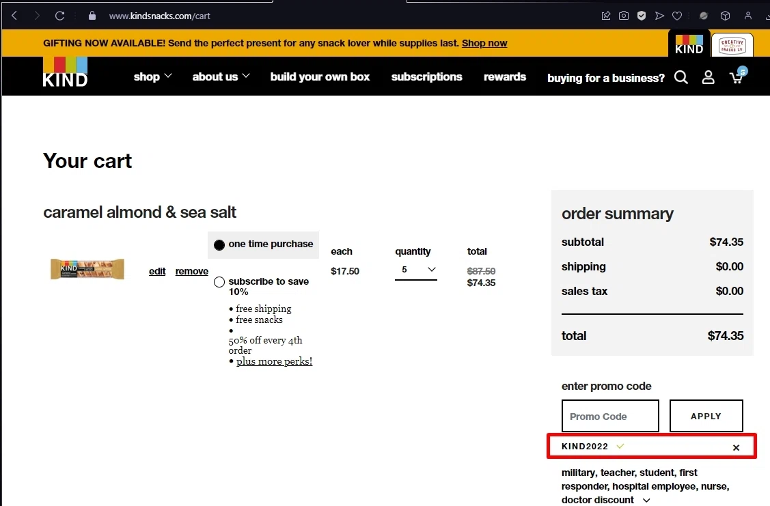The height and width of the screenshot is (506, 770).
Task: Go back using browser back arrow
Action: coord(14,16)
